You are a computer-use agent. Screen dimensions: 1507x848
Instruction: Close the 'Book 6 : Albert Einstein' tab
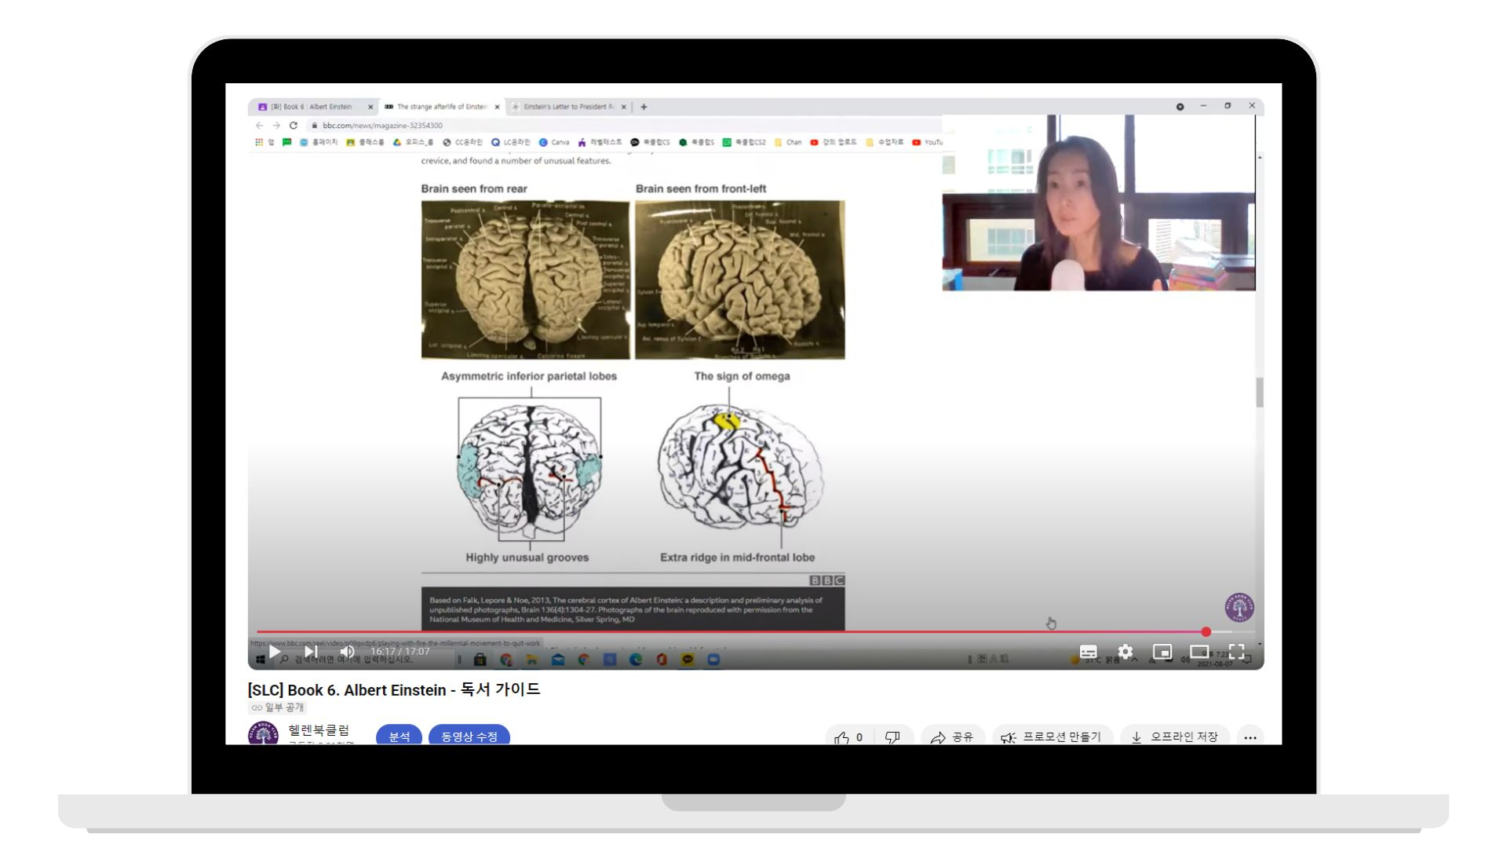(x=370, y=107)
